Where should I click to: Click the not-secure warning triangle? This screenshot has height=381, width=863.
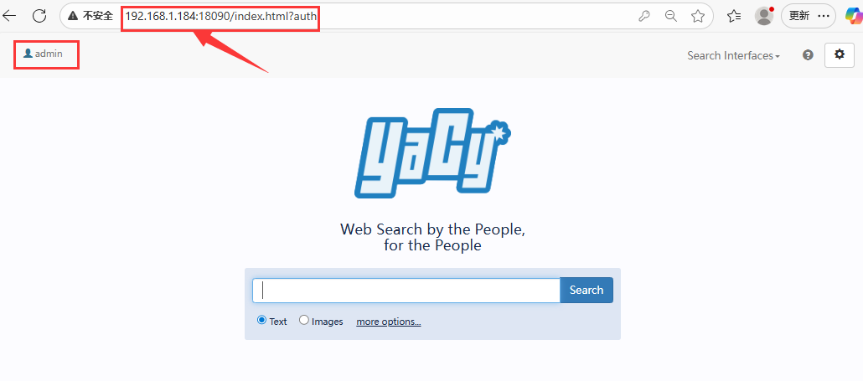(73, 16)
